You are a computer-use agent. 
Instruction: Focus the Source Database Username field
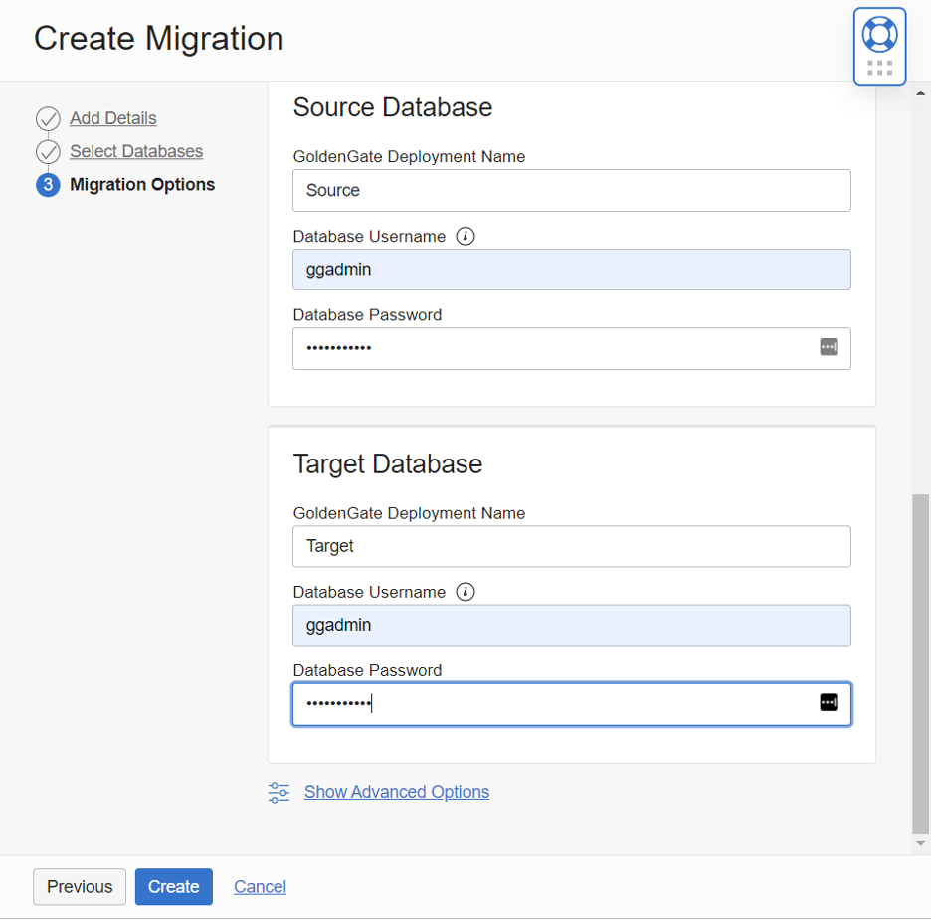(572, 270)
